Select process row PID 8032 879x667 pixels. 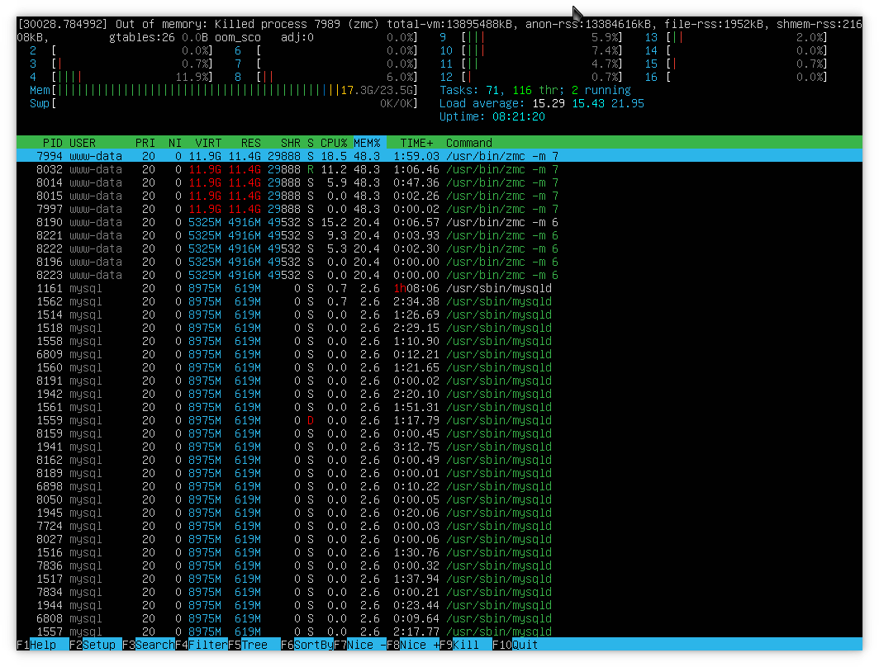tap(439, 169)
